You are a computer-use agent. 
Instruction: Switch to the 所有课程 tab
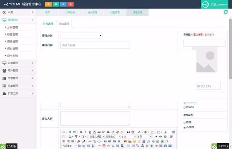[x=48, y=24]
